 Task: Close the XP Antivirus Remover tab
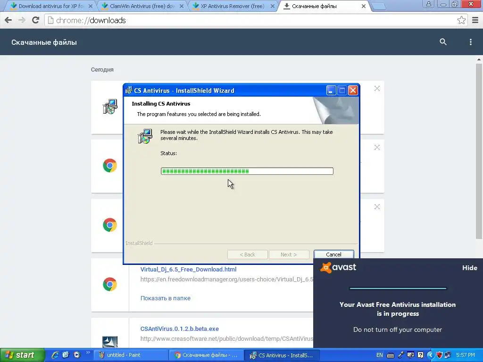click(272, 6)
